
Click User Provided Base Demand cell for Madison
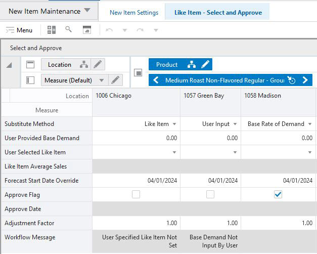[278, 138]
